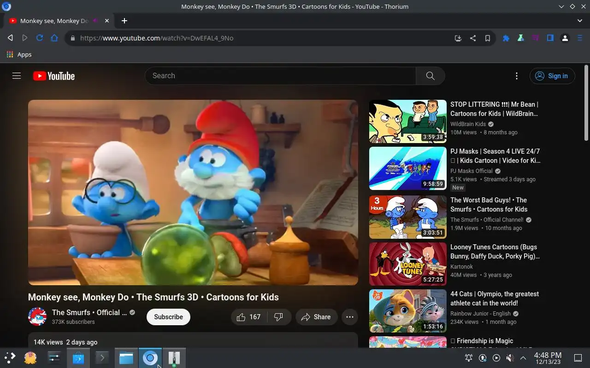Toggle notifications bell in system tray
Screen dimensions: 590x368
point(469,358)
